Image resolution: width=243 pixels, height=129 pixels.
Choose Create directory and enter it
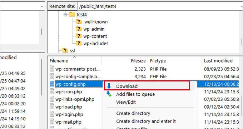(x=146, y=121)
